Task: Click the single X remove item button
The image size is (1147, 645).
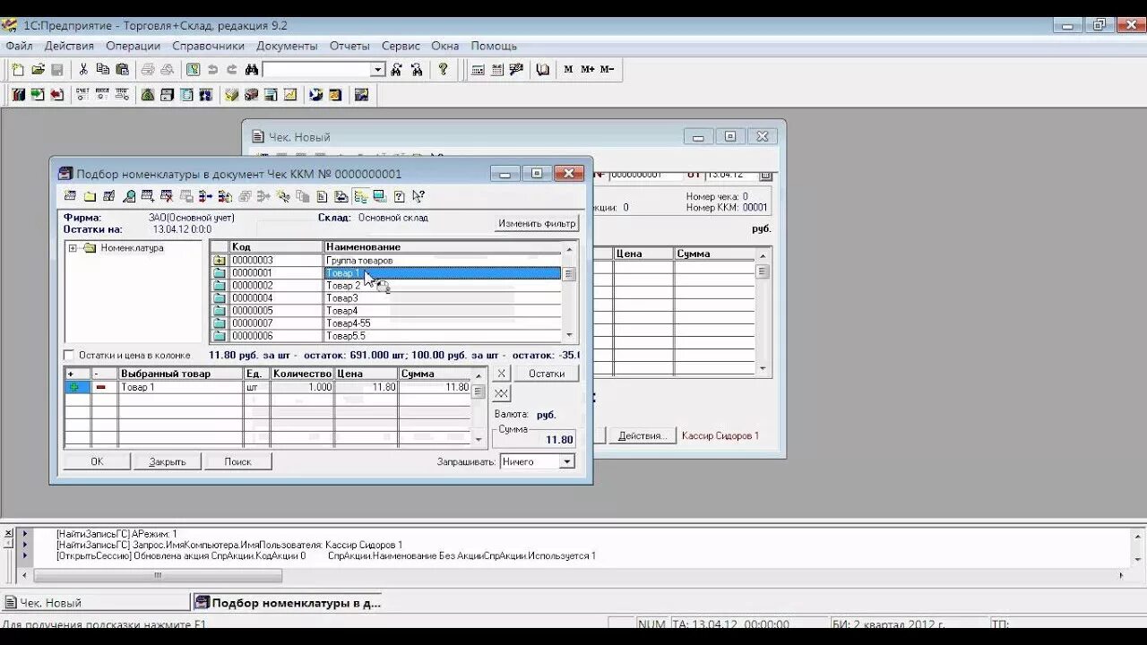Action: 502,374
